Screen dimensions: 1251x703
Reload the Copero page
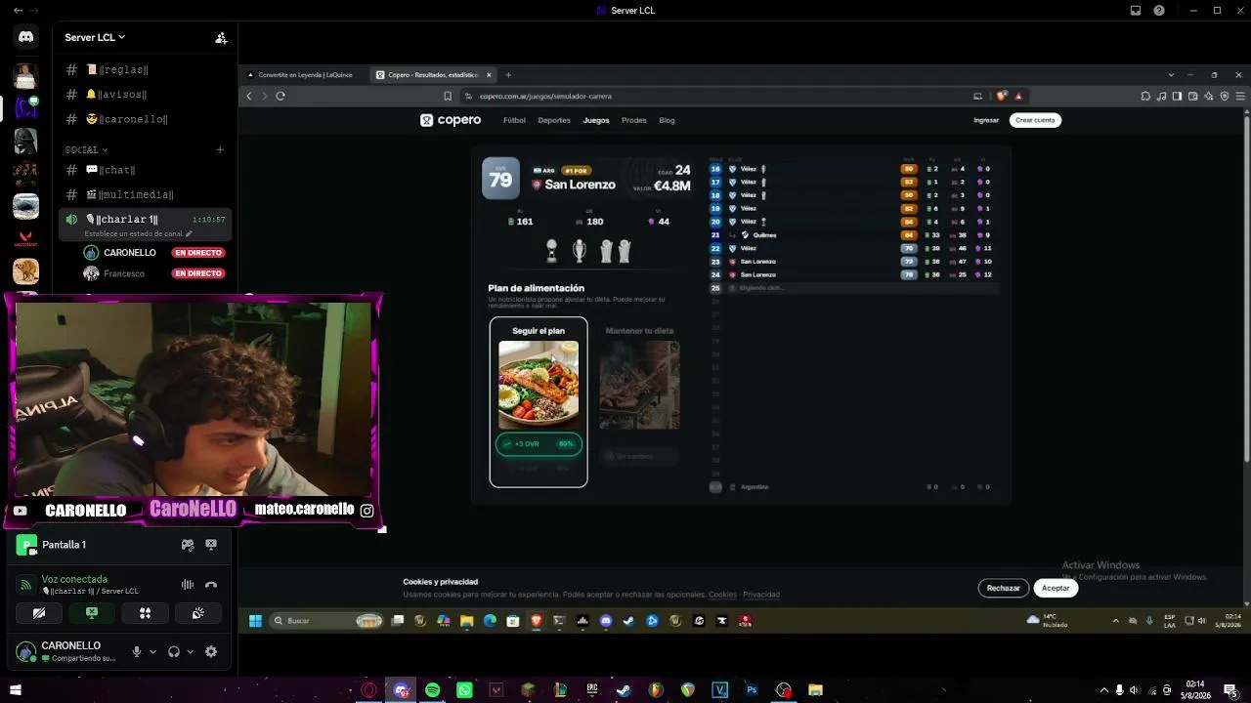280,96
